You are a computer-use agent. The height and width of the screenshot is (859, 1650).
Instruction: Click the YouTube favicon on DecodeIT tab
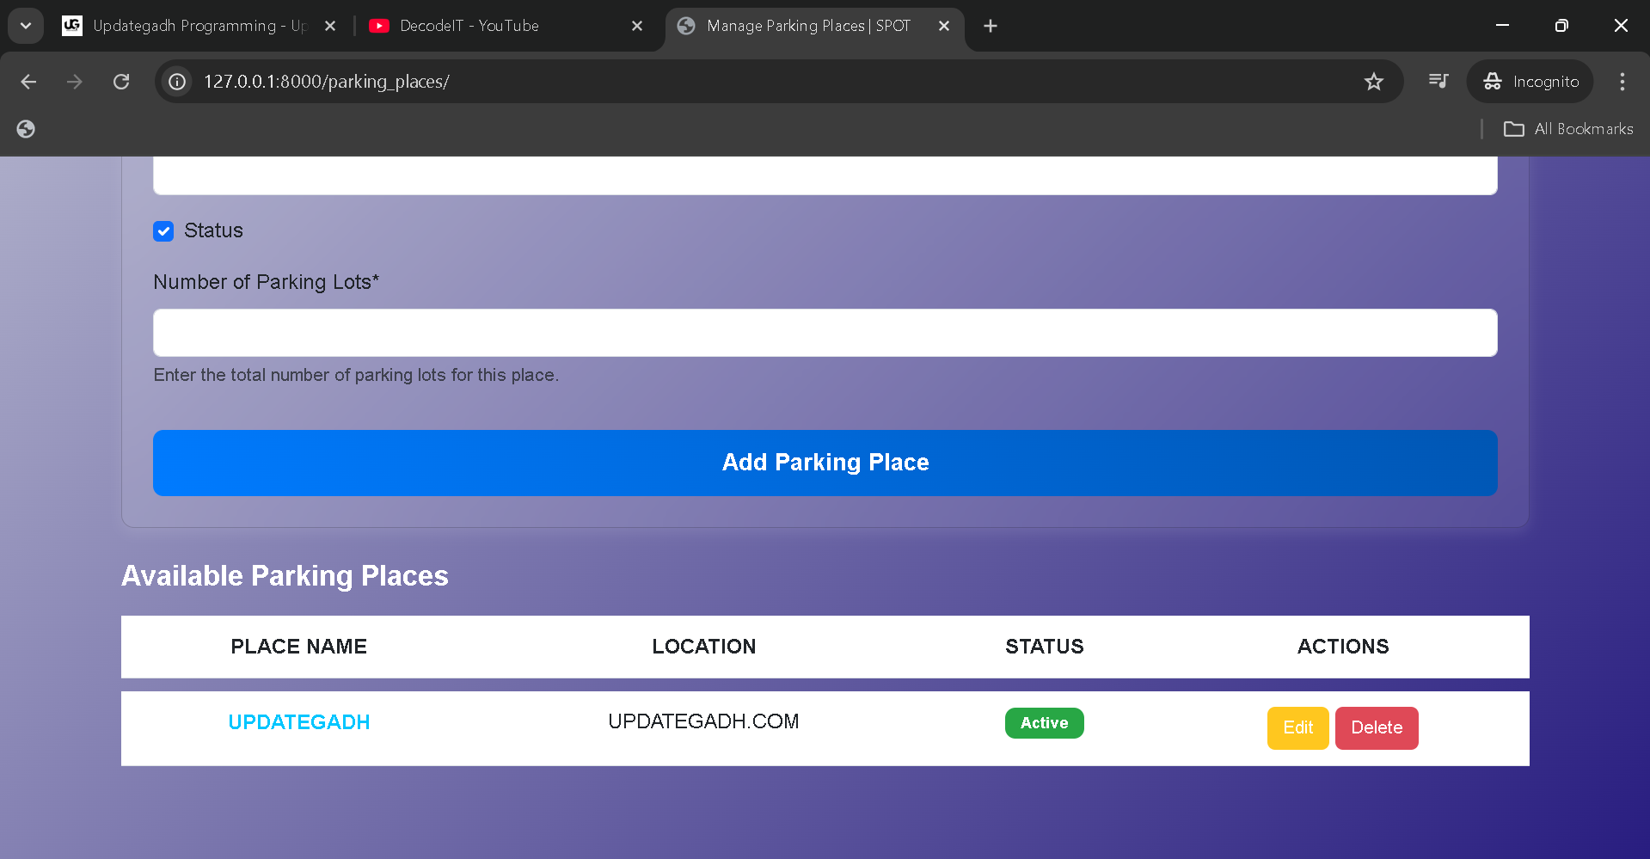pos(379,26)
